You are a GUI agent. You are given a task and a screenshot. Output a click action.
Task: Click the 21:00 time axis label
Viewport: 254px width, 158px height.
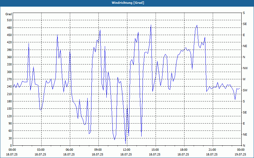(212, 150)
